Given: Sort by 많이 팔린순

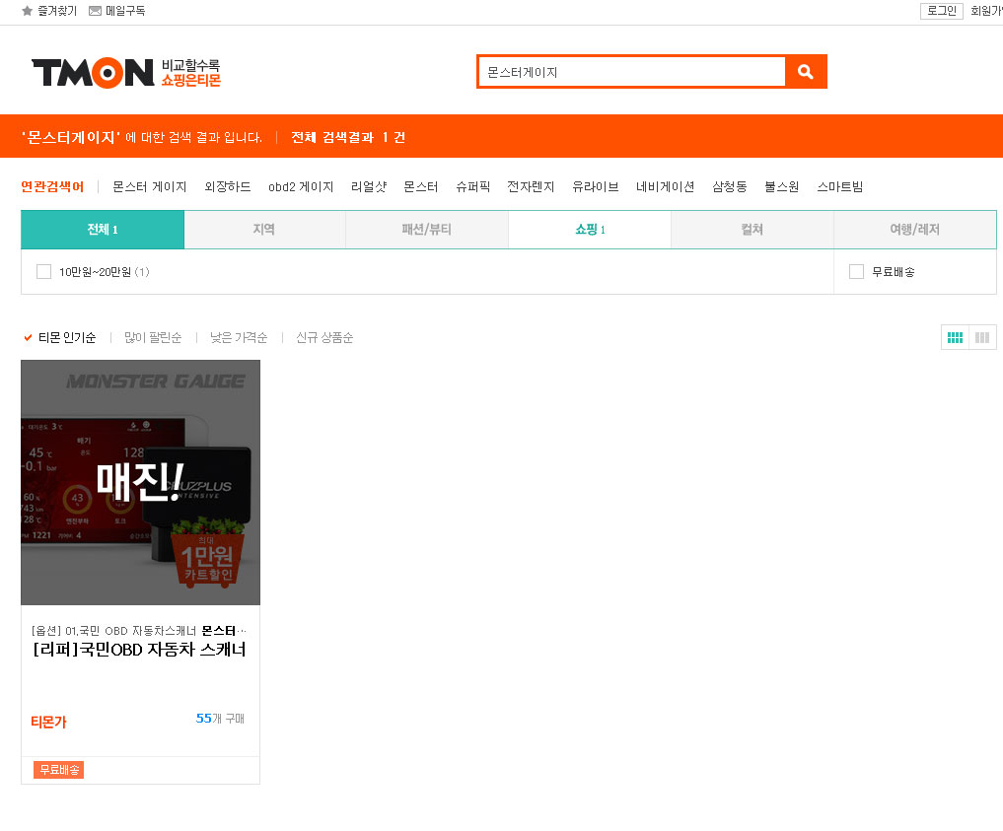Looking at the screenshot, I should pyautogui.click(x=153, y=337).
